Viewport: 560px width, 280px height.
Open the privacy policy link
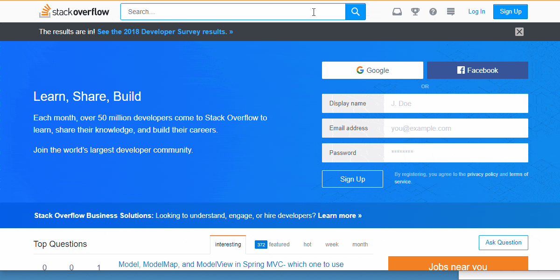pos(483,174)
